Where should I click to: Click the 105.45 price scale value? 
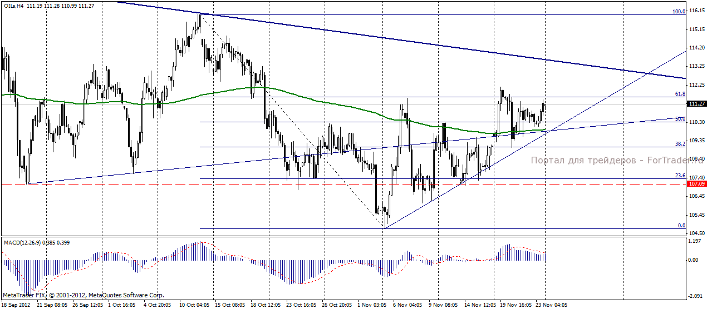pyautogui.click(x=696, y=215)
